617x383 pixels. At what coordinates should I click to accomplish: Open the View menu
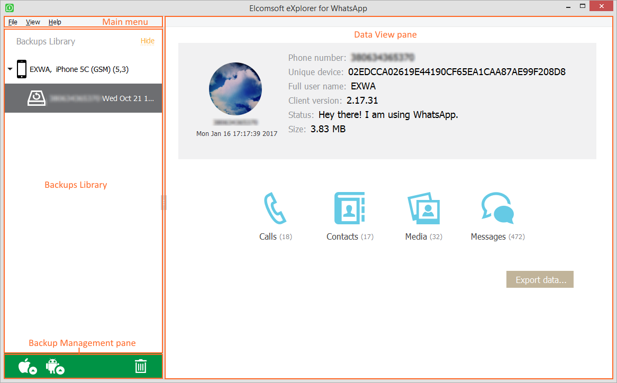point(33,22)
